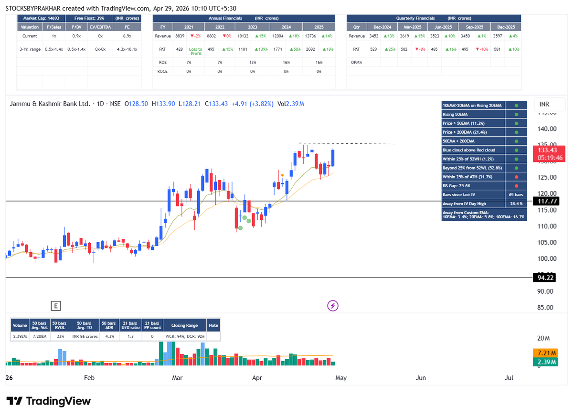
Task: Click the Sep-2025 quarter column header
Action: tap(475, 27)
